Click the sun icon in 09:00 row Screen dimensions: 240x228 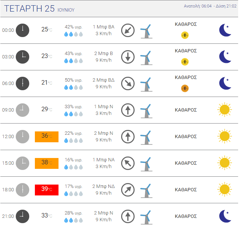pyautogui.click(x=225, y=110)
